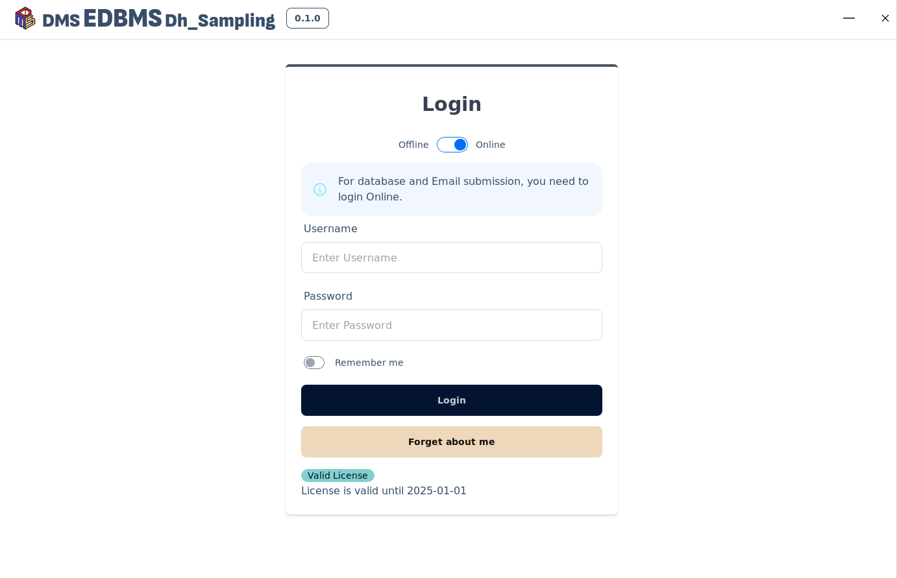
Task: Click the license validity date text
Action: (x=384, y=490)
